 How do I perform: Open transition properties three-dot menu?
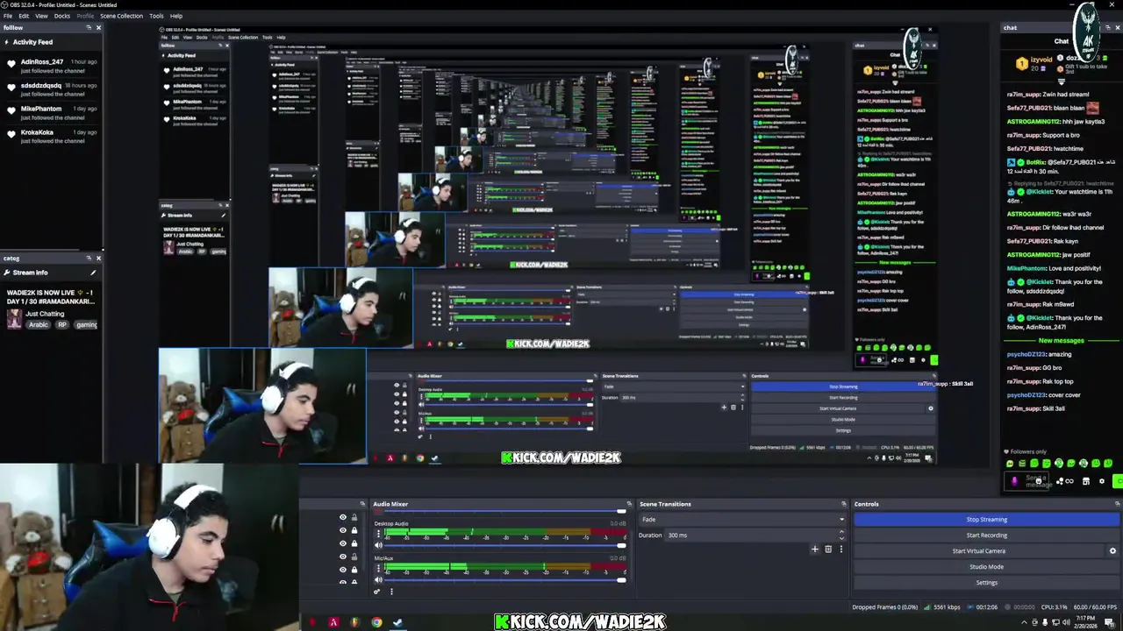coord(840,549)
